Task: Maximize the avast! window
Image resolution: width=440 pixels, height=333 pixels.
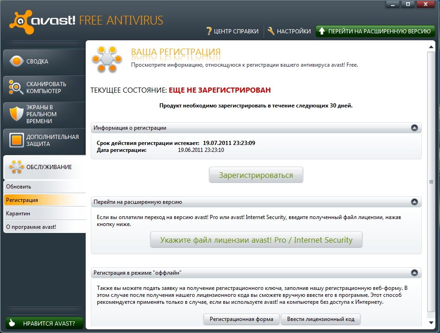Action: tap(408, 5)
